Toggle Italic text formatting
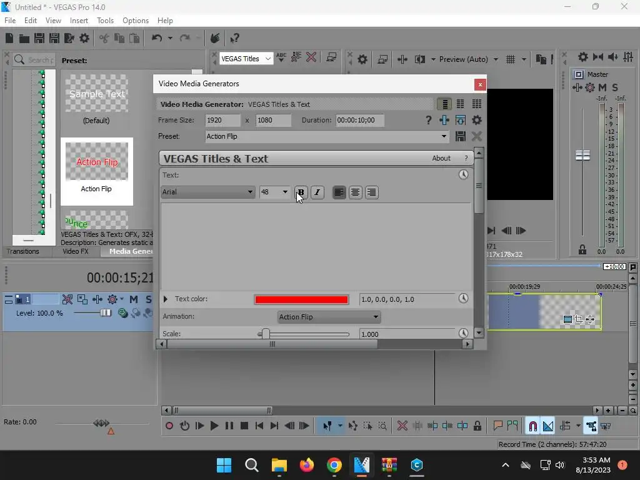Screen dimensions: 640x480 coord(317,192)
